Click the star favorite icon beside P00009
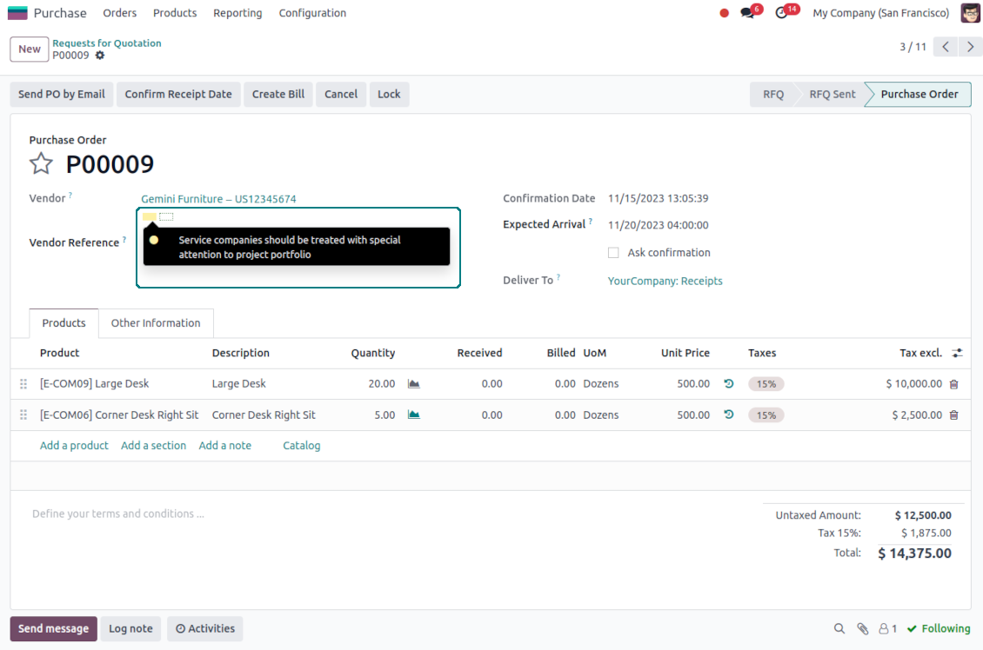The width and height of the screenshot is (983, 650). click(x=41, y=164)
